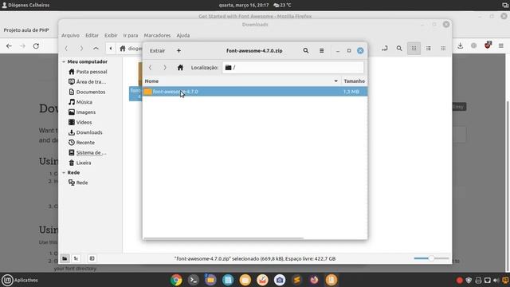Show places sidebar button in status bar
The width and height of the screenshot is (510, 287).
pos(65,258)
